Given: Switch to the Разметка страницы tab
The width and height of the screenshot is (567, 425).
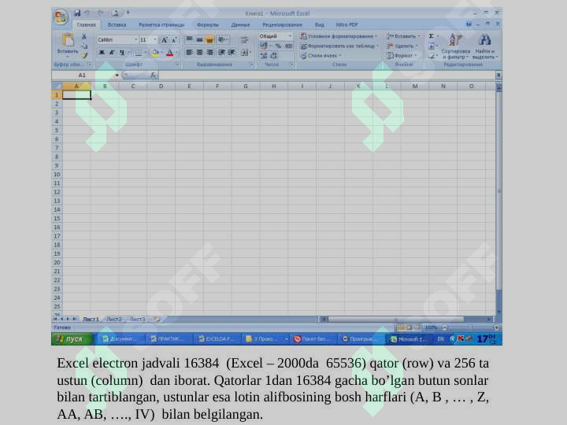Looking at the screenshot, I should pyautogui.click(x=161, y=24).
